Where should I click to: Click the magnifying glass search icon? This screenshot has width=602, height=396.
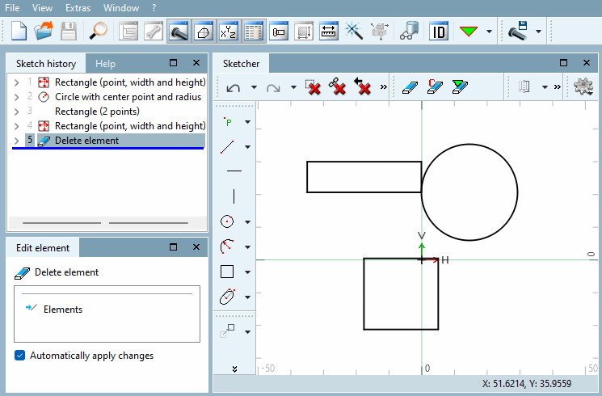point(98,31)
